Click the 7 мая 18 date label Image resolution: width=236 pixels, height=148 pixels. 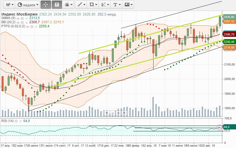tap(165, 146)
